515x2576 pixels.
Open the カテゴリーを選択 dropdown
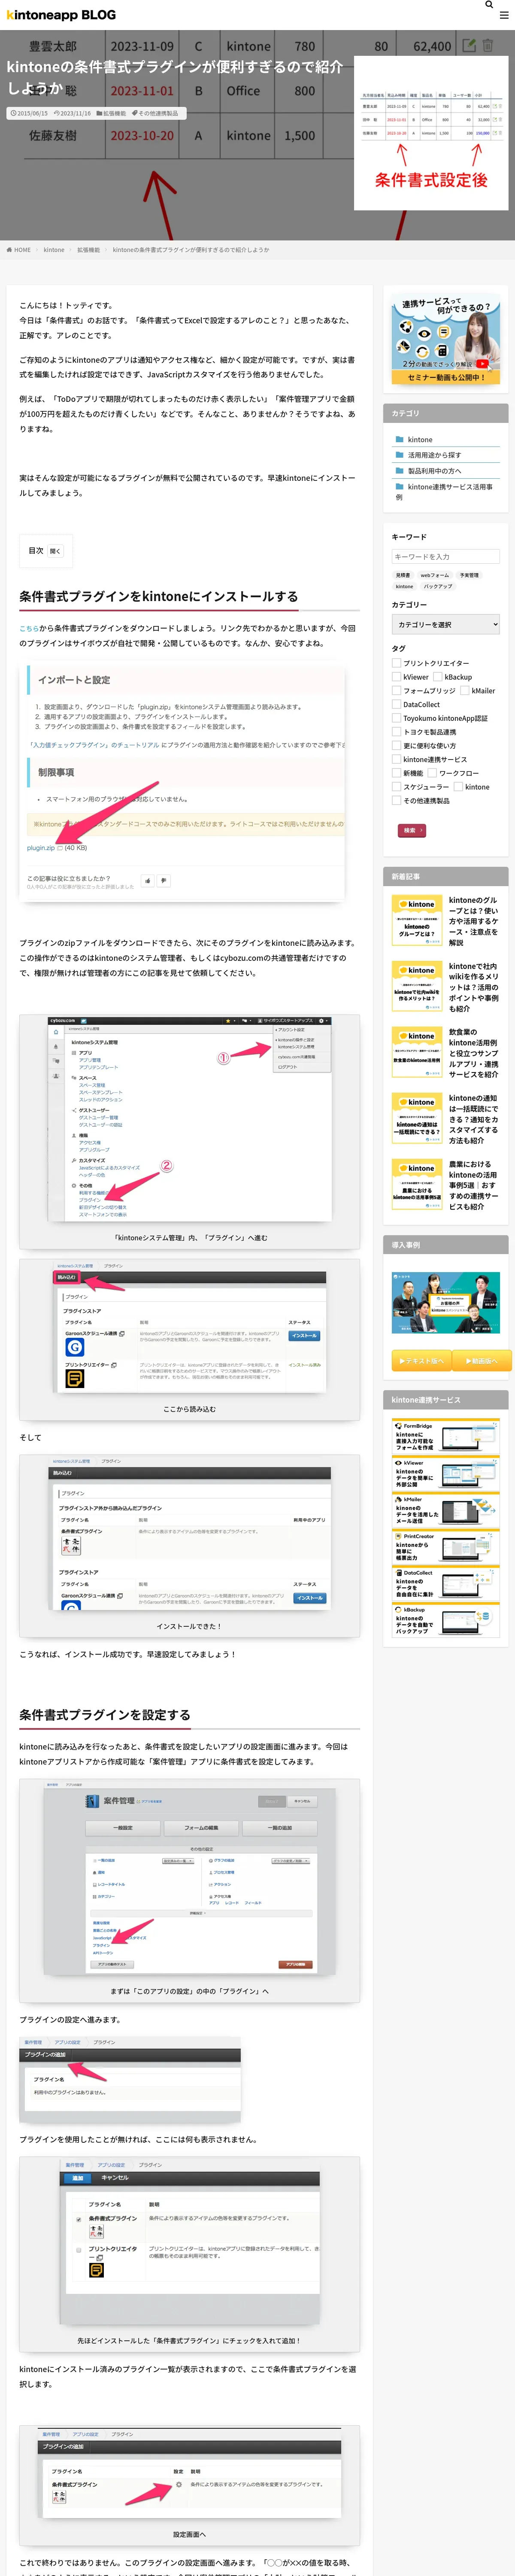445,624
